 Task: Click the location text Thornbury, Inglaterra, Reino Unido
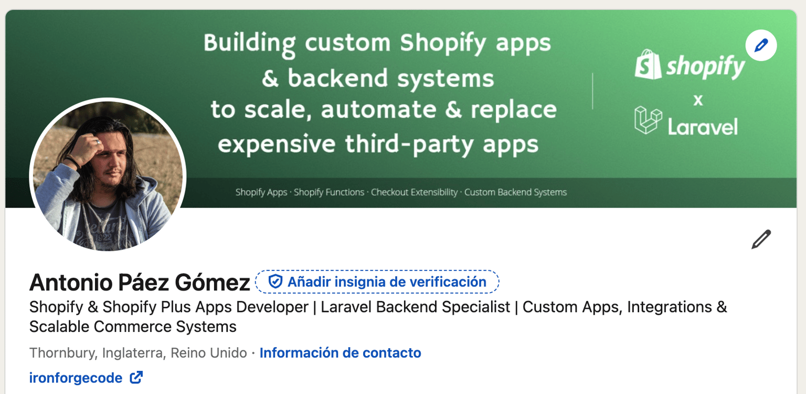[x=138, y=352]
